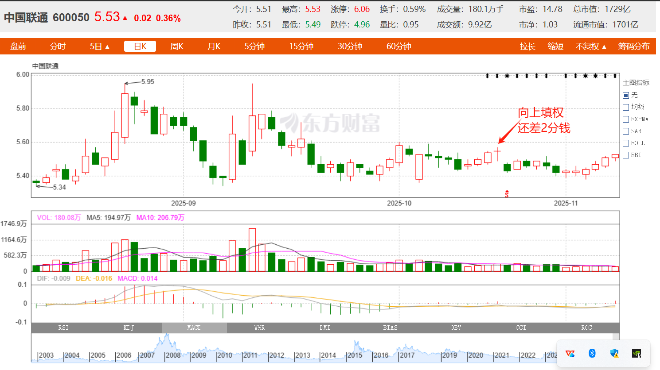The image size is (660, 370).
Task: Enable the 均线 moving average checkbox
Action: [x=626, y=107]
